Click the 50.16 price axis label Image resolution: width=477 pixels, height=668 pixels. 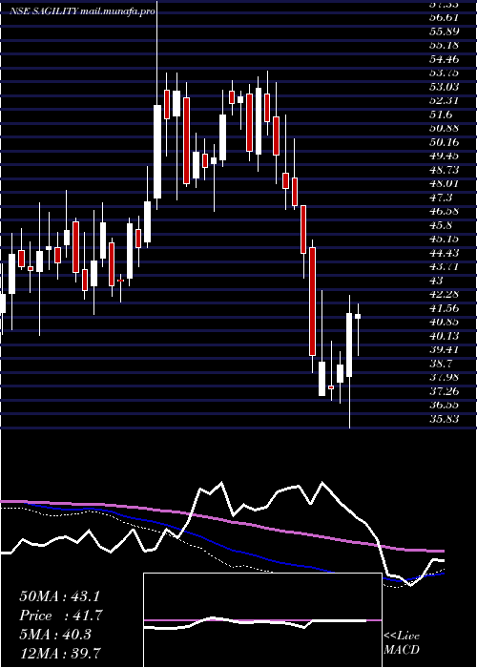tap(445, 142)
